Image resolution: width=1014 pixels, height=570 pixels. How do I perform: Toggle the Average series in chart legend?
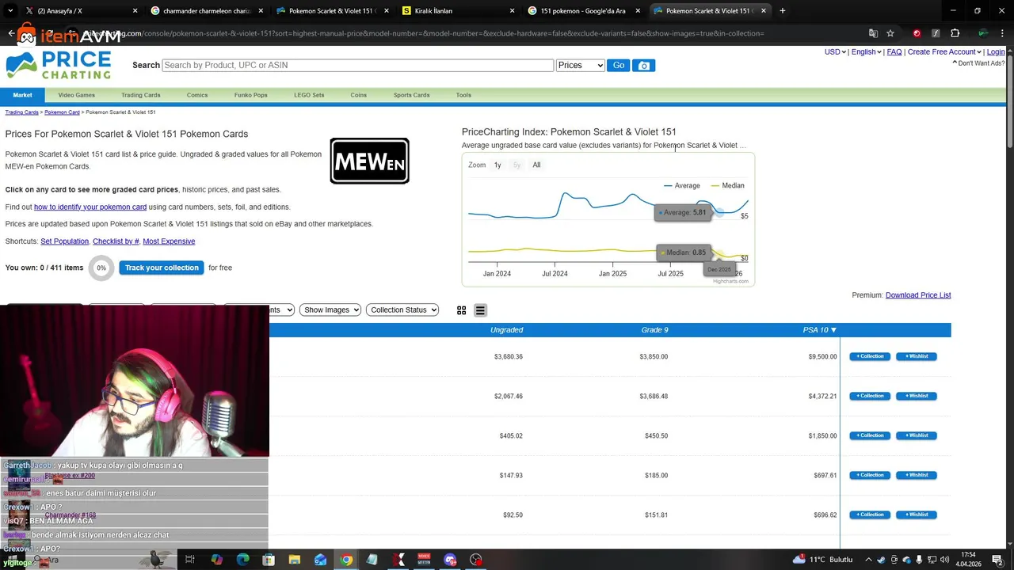tap(682, 185)
